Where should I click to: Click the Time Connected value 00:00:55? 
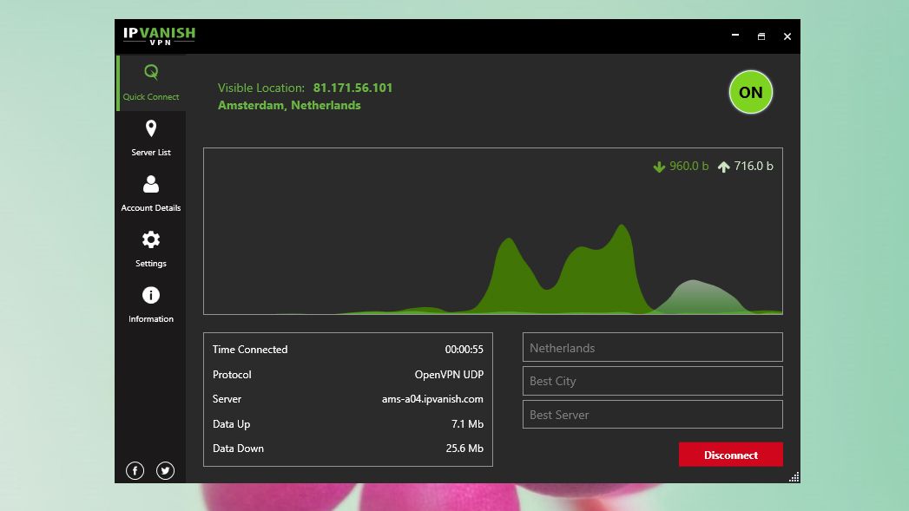click(464, 350)
